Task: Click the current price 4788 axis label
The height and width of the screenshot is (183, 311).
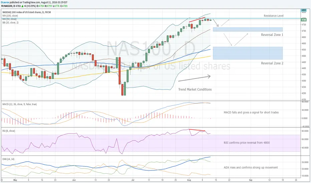Action: click(x=304, y=20)
